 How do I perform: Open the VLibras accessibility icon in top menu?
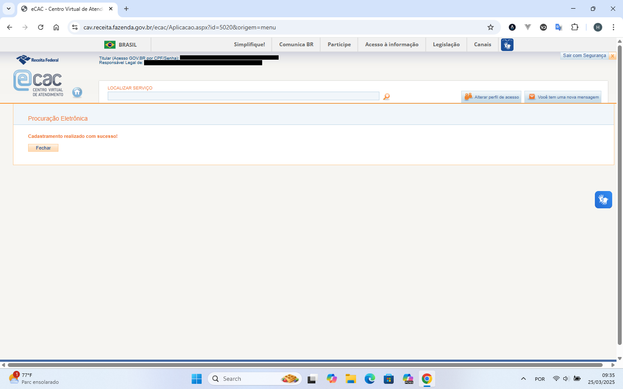(507, 45)
